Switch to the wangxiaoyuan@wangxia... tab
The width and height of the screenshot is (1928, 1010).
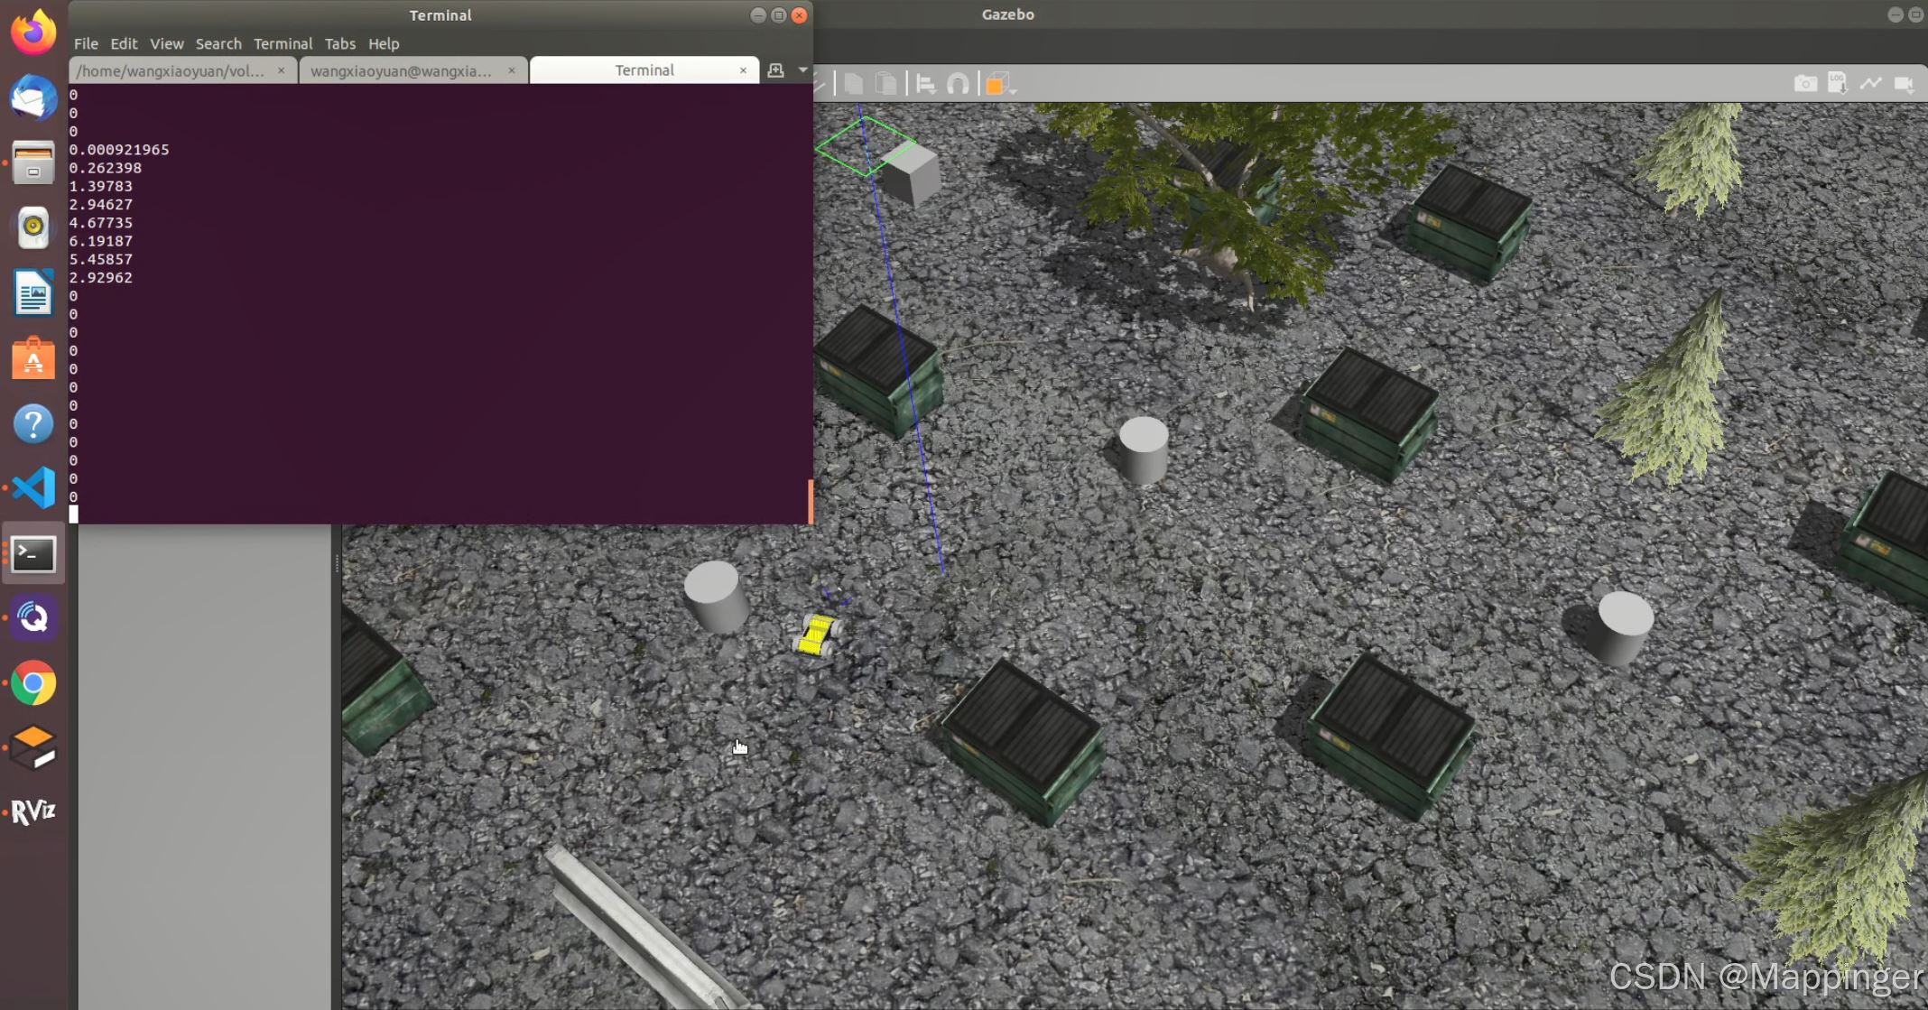click(402, 70)
